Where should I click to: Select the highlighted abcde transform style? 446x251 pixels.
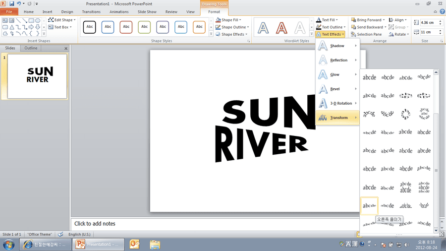pyautogui.click(x=369, y=205)
